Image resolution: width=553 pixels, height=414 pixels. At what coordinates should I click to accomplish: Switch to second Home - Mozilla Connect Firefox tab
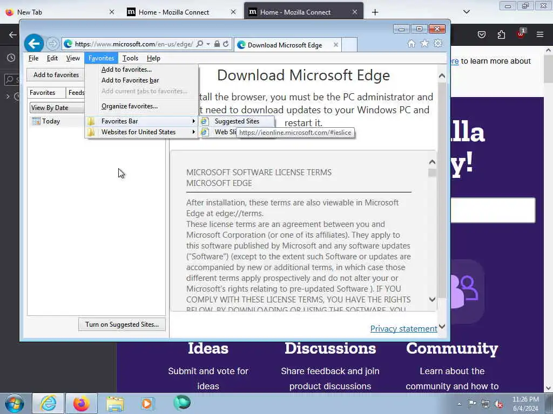coord(304,12)
